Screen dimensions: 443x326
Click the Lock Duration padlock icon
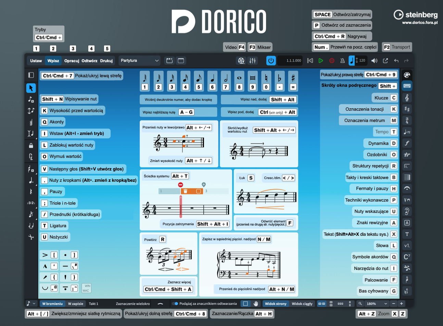point(31,146)
